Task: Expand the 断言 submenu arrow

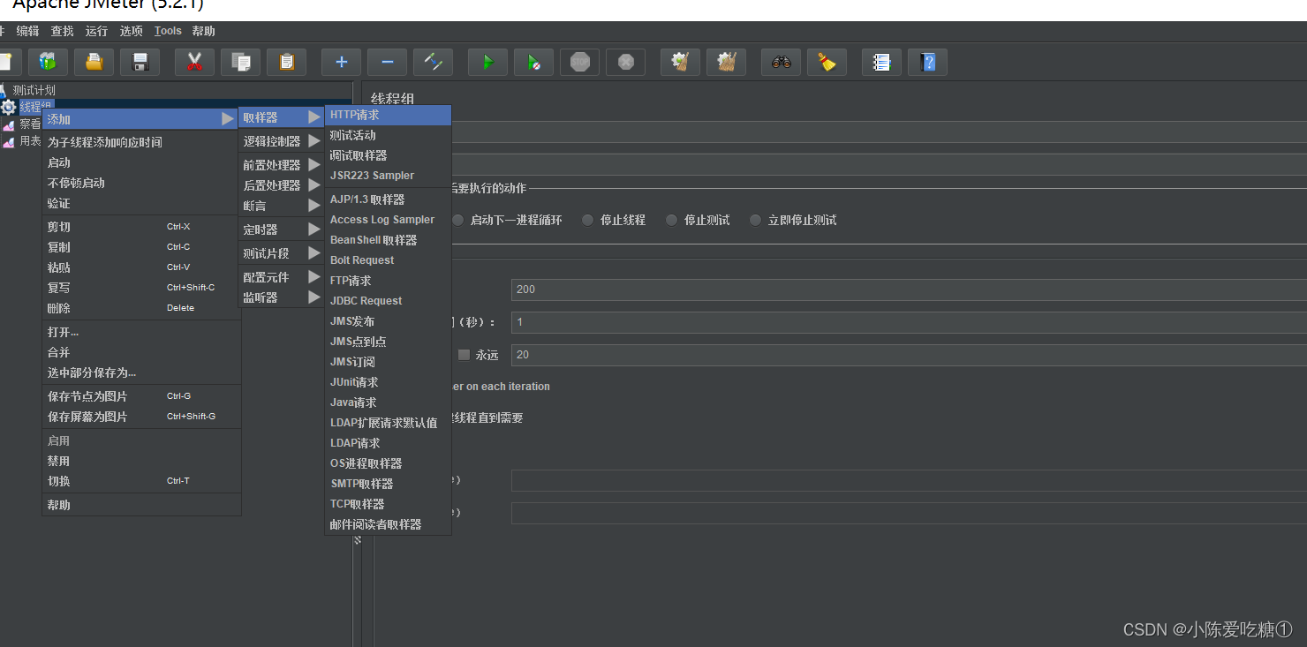Action: [x=314, y=206]
